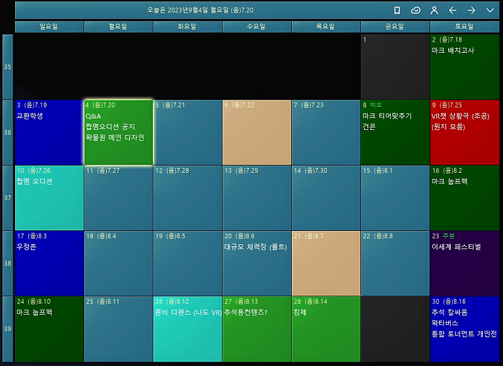Open the user account icon
The width and height of the screenshot is (503, 366).
coord(434,11)
